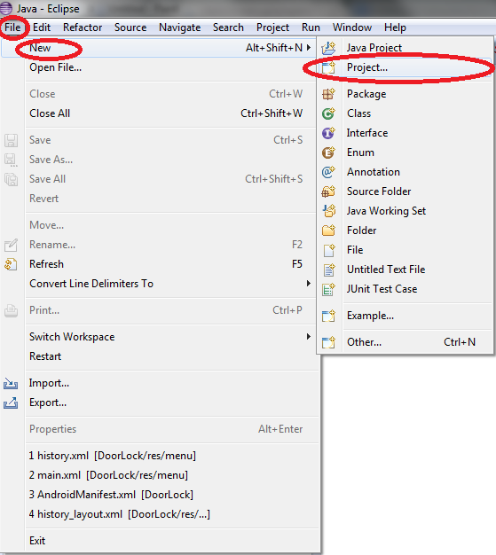This screenshot has width=496, height=555.
Task: Choose Java Working Set label
Action: click(386, 211)
